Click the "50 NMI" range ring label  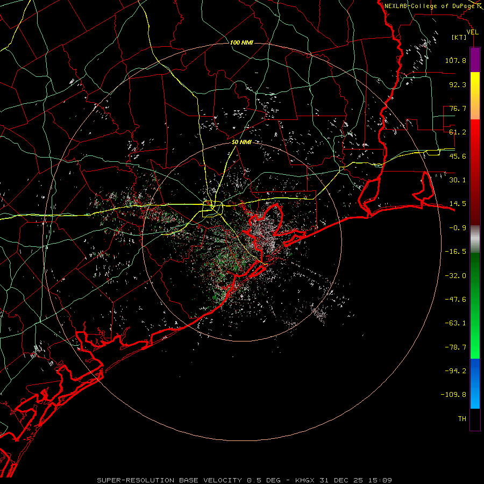(241, 143)
